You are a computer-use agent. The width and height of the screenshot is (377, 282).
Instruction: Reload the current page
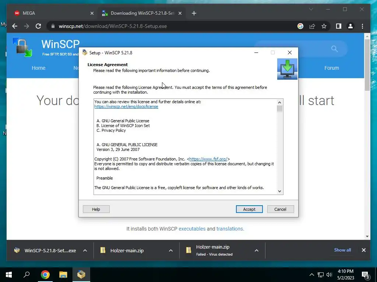(38, 26)
